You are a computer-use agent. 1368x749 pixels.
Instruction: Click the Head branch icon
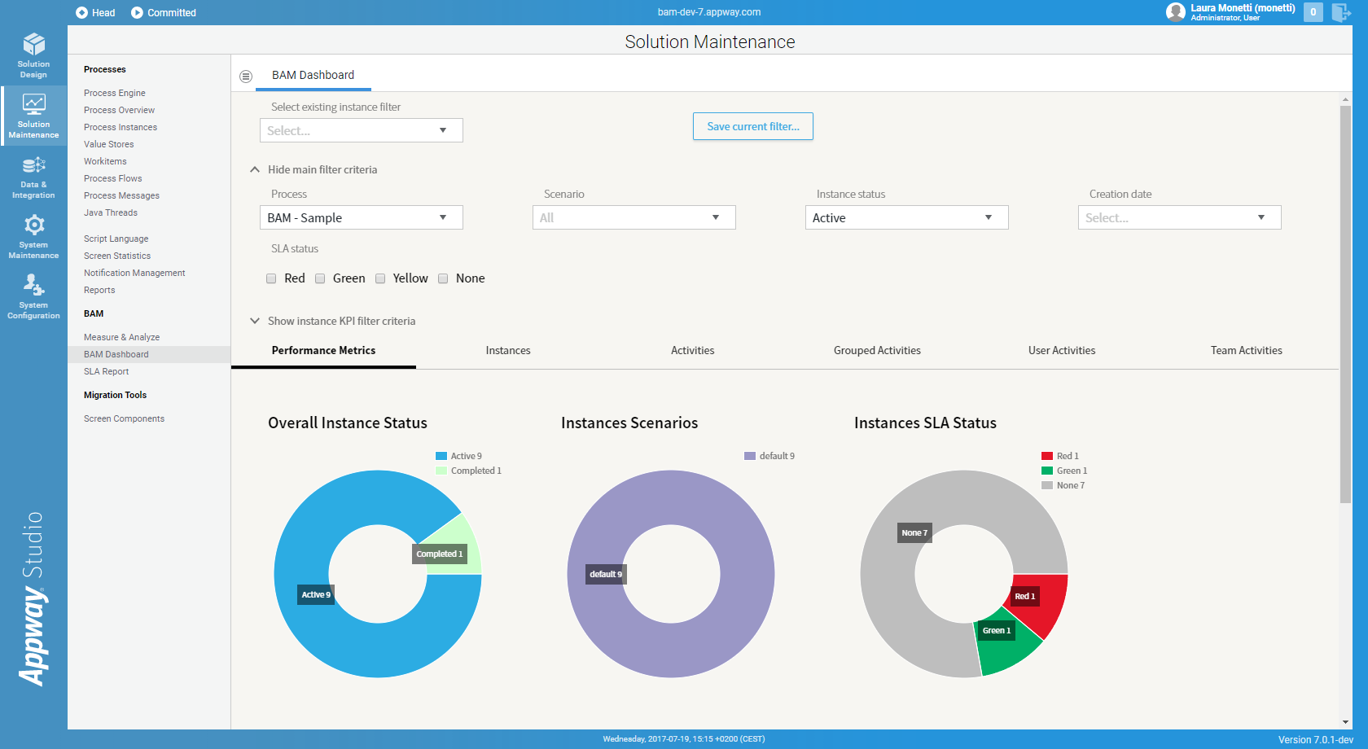pos(81,12)
